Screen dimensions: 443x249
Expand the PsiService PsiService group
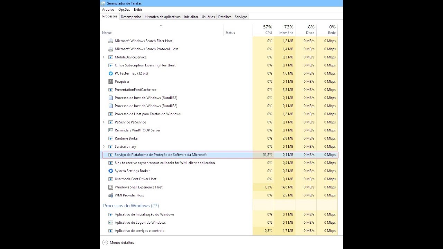104,122
